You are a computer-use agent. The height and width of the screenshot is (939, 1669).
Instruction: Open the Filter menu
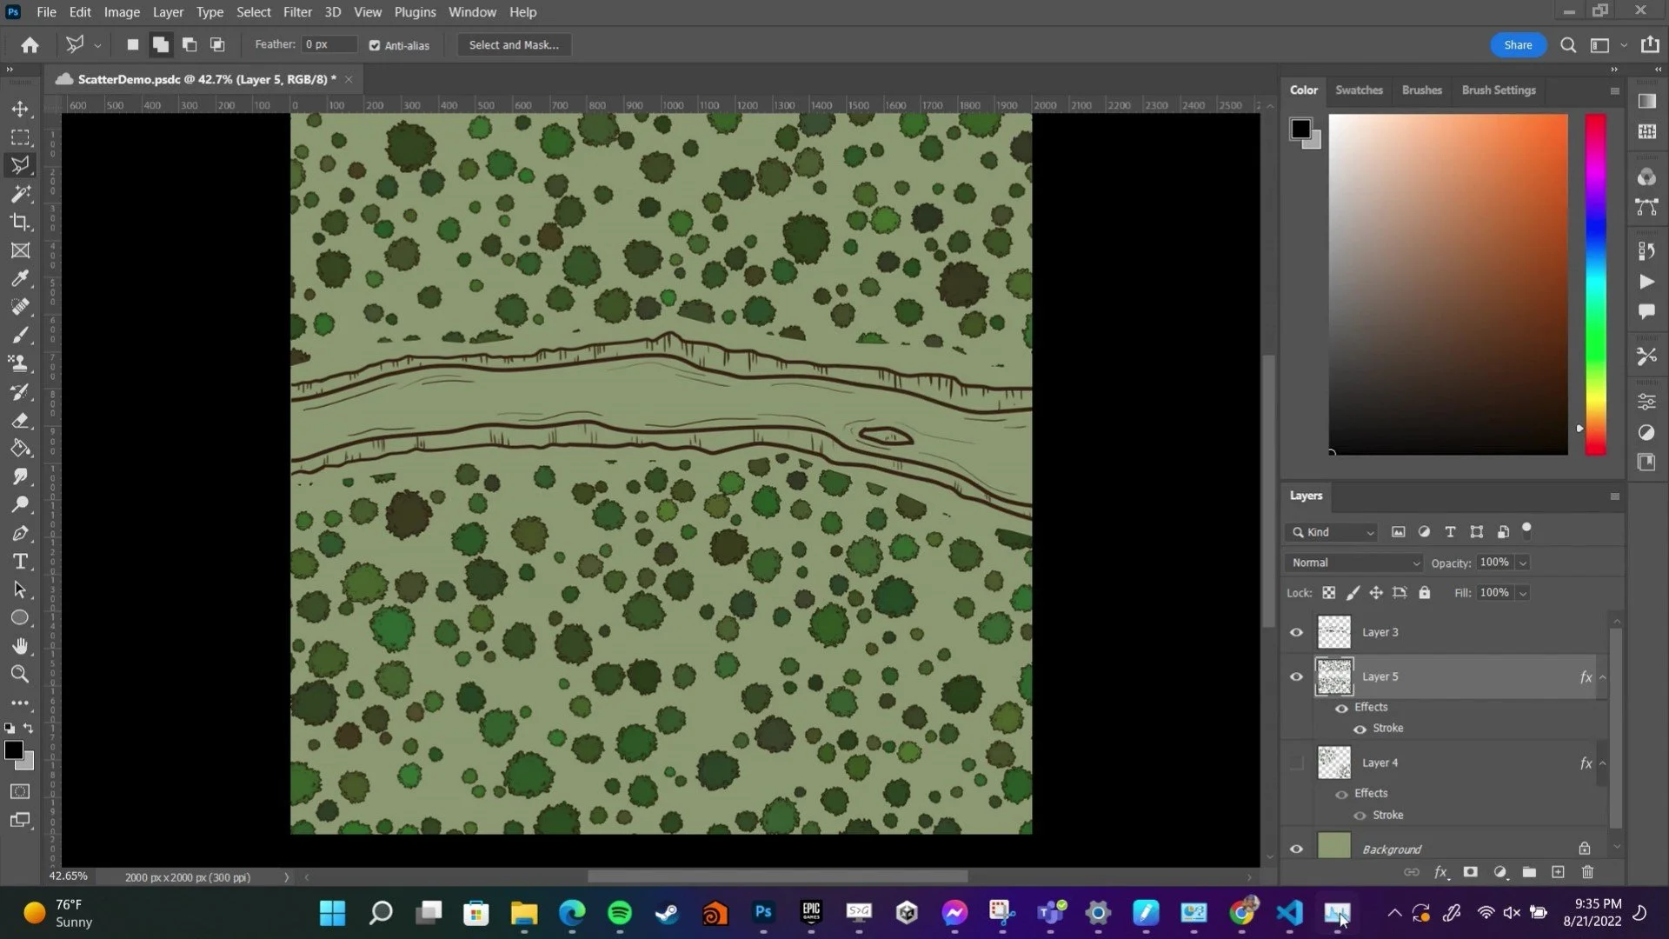coord(297,12)
